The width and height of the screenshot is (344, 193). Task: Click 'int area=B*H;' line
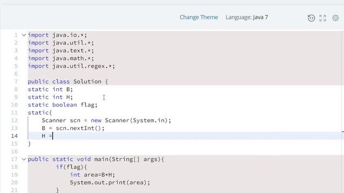(x=92, y=175)
